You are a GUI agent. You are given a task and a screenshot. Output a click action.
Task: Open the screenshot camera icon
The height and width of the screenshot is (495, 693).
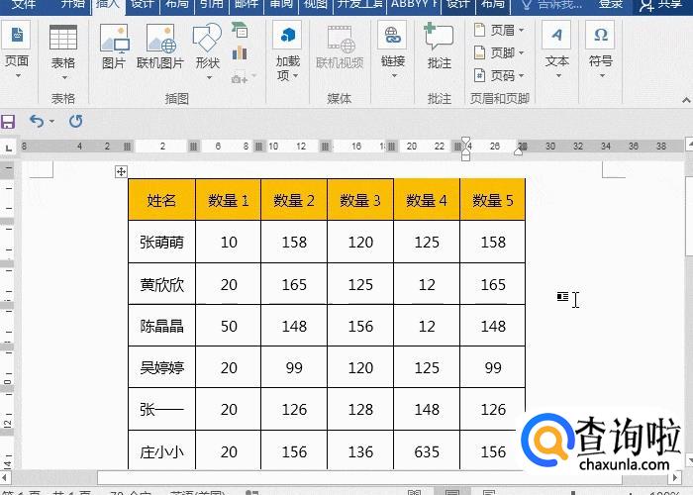(240, 78)
